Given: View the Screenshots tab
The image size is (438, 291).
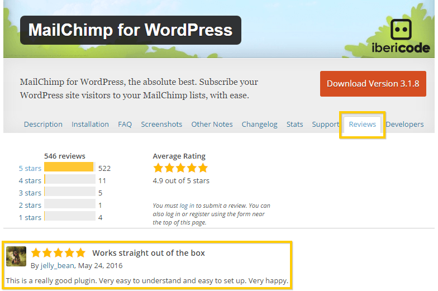Looking at the screenshot, I should [x=161, y=124].
